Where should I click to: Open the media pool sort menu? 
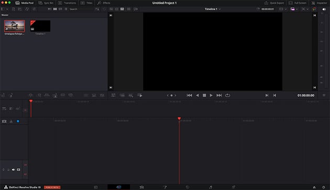click(x=97, y=9)
